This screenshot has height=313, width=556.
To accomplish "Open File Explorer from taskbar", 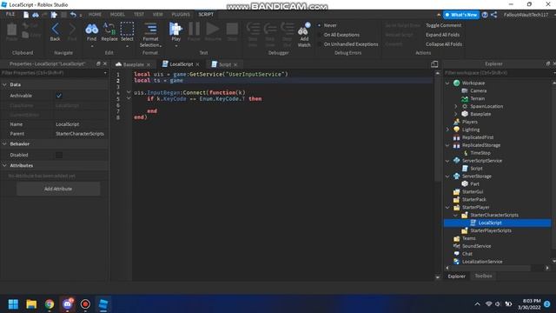I will click(x=31, y=304).
